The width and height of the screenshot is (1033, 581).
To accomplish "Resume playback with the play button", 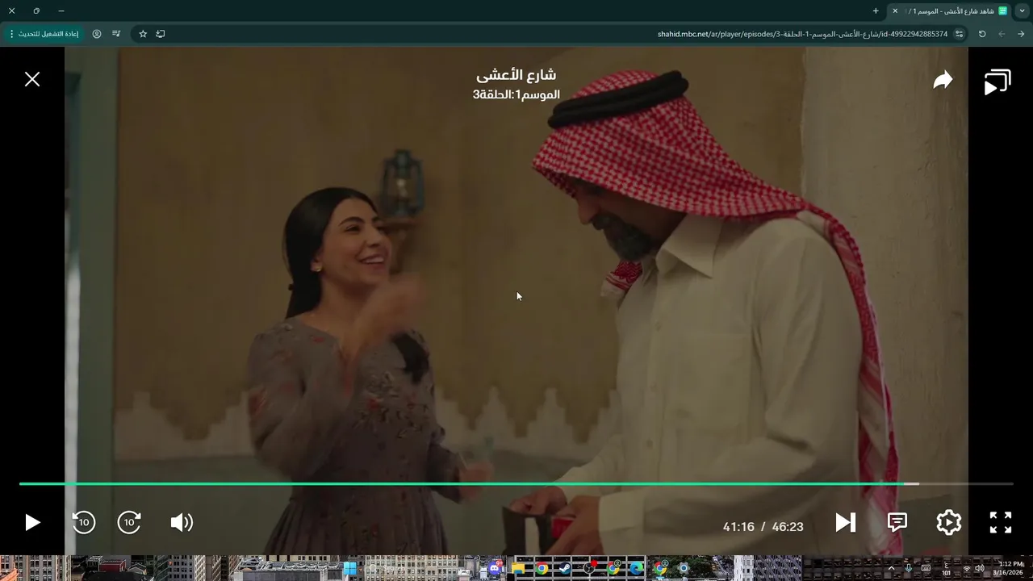I will pyautogui.click(x=32, y=523).
